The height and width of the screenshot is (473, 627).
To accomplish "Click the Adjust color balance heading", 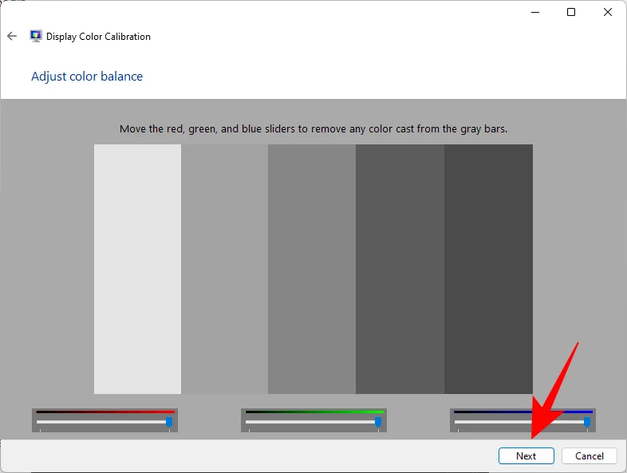I will tap(87, 77).
